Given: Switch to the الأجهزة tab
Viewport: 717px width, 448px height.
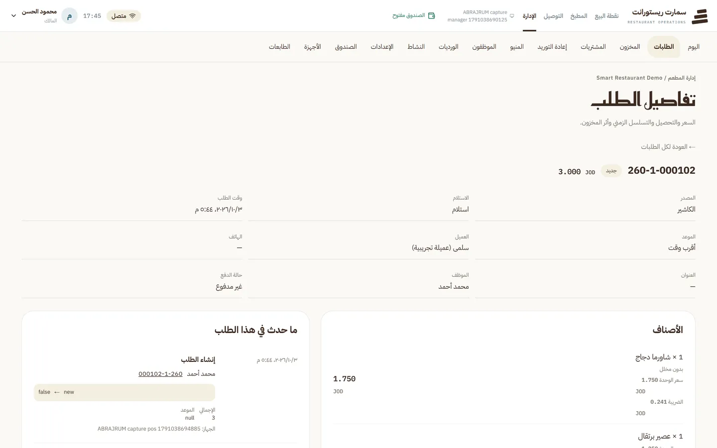Looking at the screenshot, I should coord(312,47).
